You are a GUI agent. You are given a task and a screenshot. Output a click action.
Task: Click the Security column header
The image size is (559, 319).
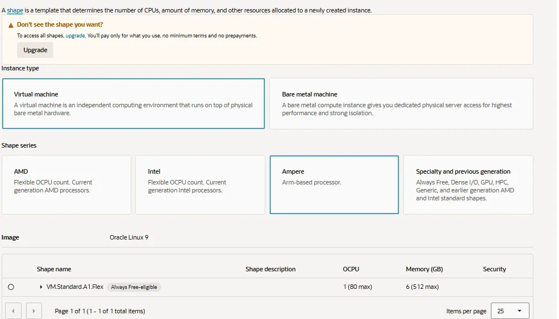pyautogui.click(x=494, y=269)
